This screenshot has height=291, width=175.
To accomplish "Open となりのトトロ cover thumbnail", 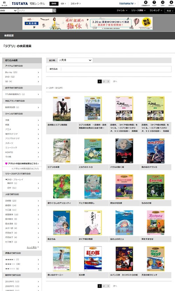I will (93, 151).
